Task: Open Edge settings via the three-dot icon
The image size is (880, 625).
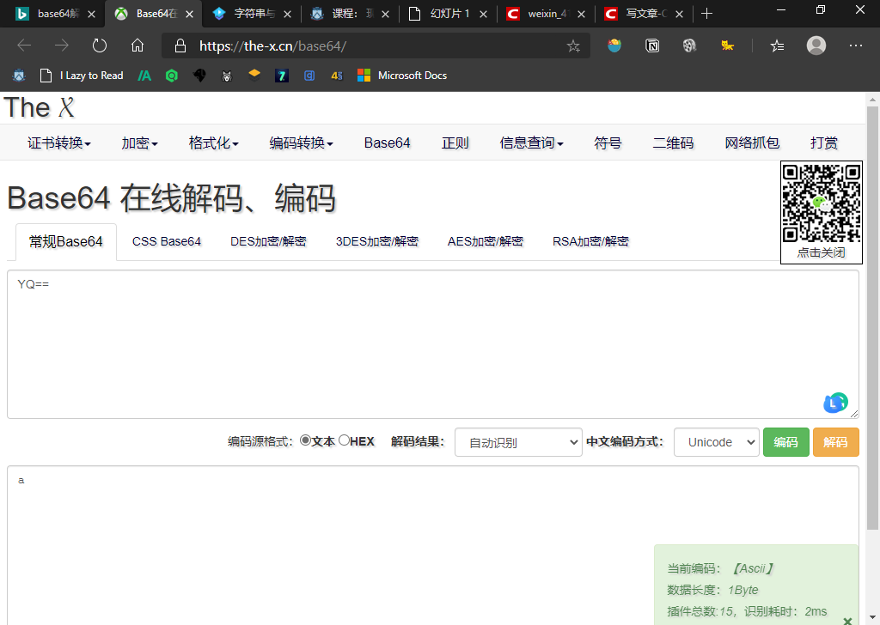Action: [855, 46]
